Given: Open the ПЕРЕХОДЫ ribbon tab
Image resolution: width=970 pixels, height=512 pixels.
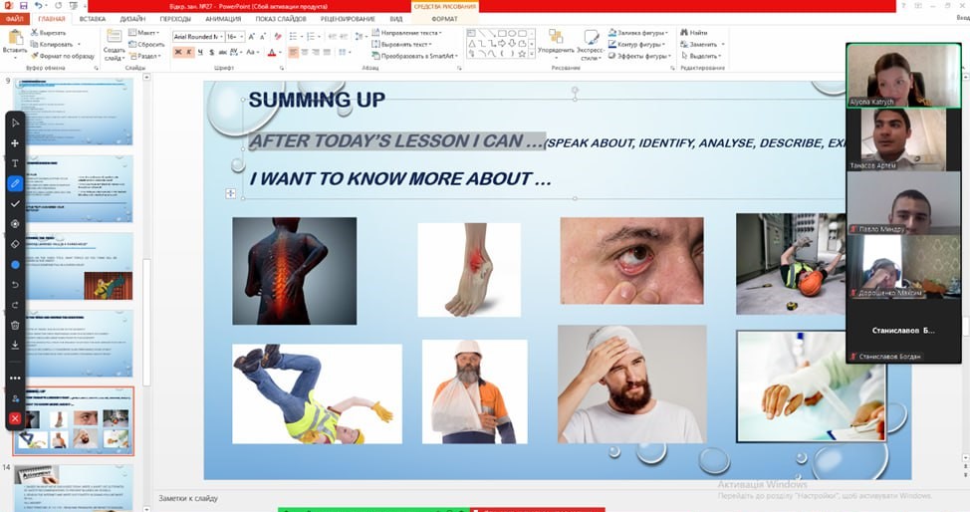Looking at the screenshot, I should coord(175,19).
